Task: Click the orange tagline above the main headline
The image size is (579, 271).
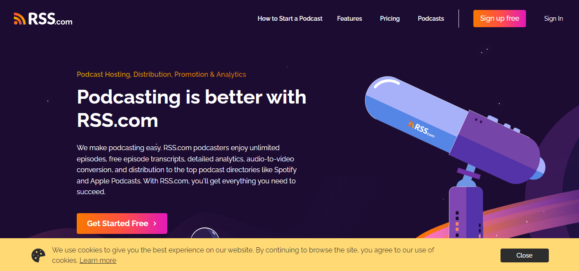Action: 161,74
